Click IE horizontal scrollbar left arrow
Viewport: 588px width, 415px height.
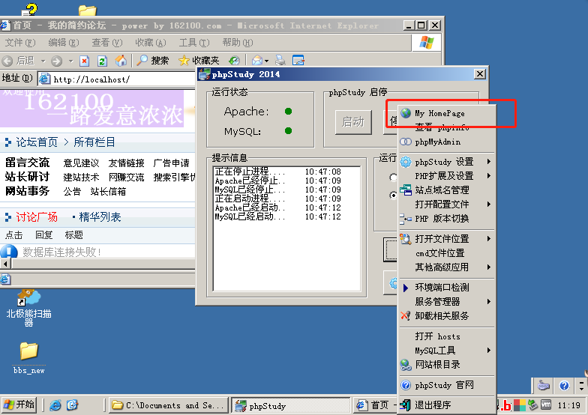click(x=5, y=264)
